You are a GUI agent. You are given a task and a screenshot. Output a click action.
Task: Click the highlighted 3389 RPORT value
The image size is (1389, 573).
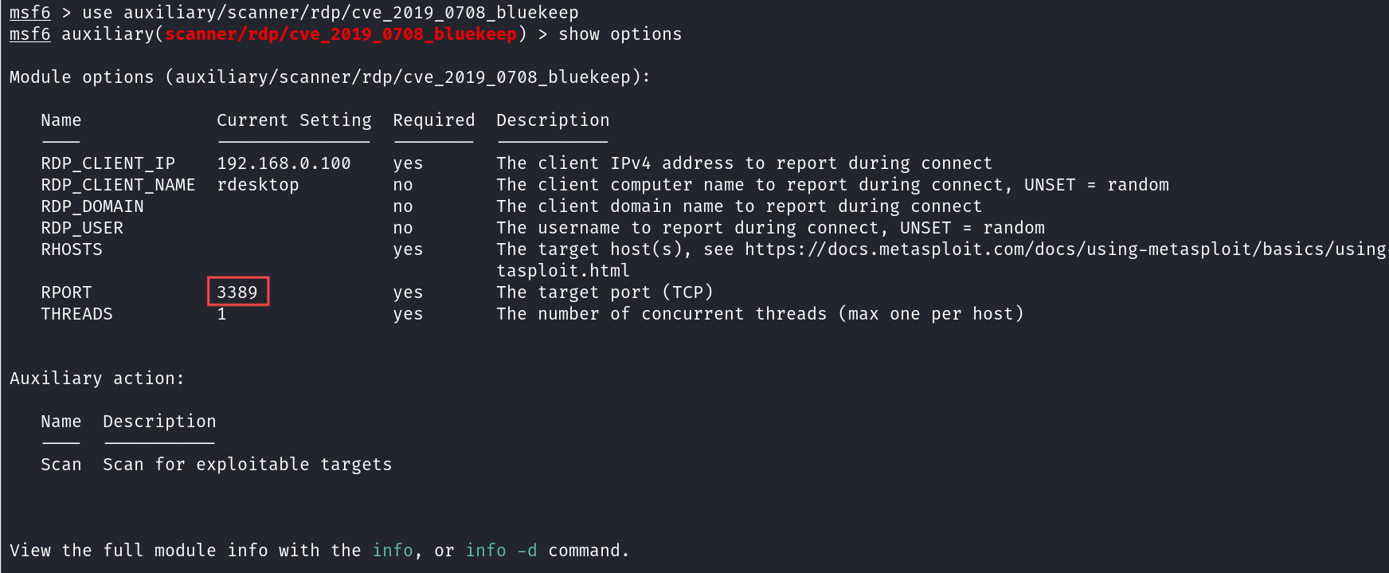tap(237, 292)
